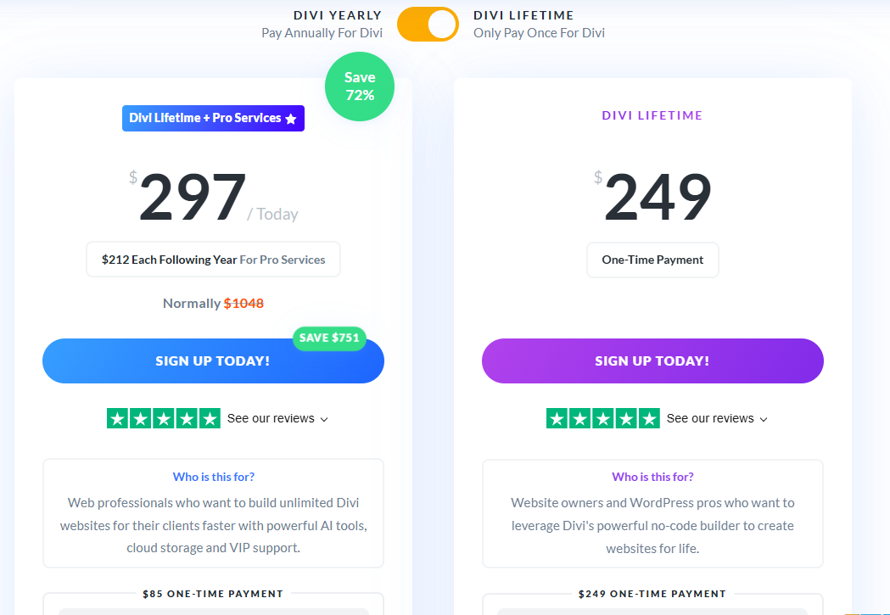Image resolution: width=890 pixels, height=615 pixels.
Task: Expand the $249 ONE-TIME PAYMENT section
Action: (652, 594)
